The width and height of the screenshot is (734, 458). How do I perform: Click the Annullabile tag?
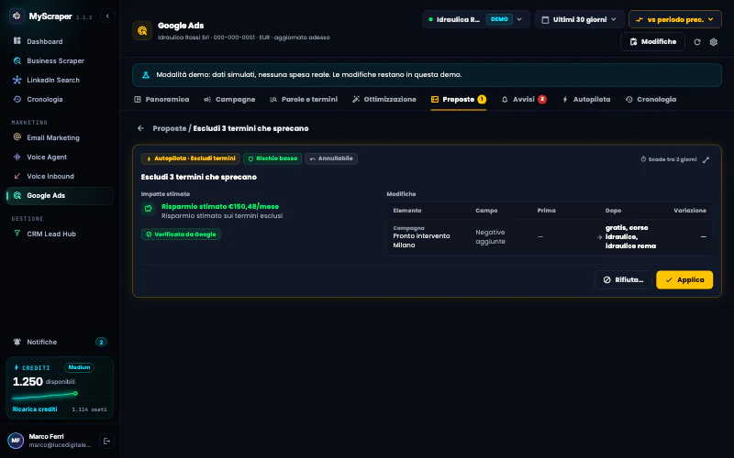pos(331,158)
